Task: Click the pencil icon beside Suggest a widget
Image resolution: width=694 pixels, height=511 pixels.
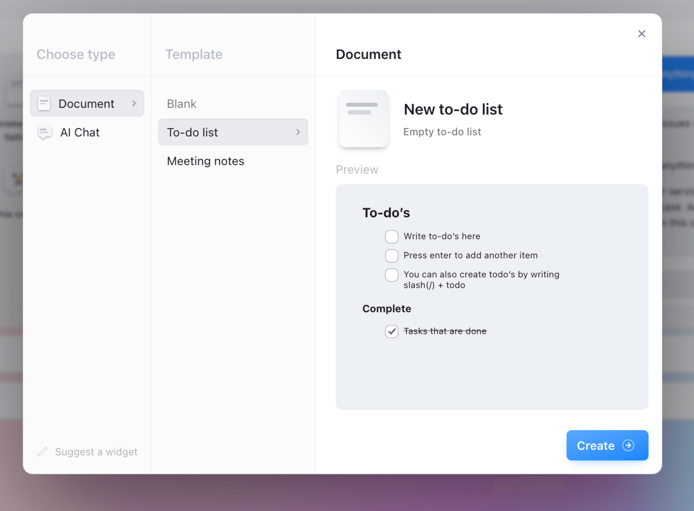Action: [x=42, y=452]
